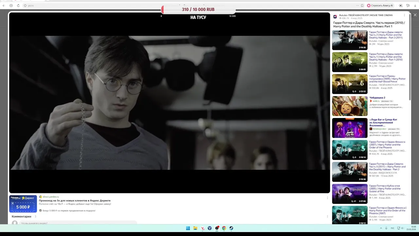419x236 pixels.
Task: Open the Чебурашка 2 ad thumbnail
Action: [350, 106]
